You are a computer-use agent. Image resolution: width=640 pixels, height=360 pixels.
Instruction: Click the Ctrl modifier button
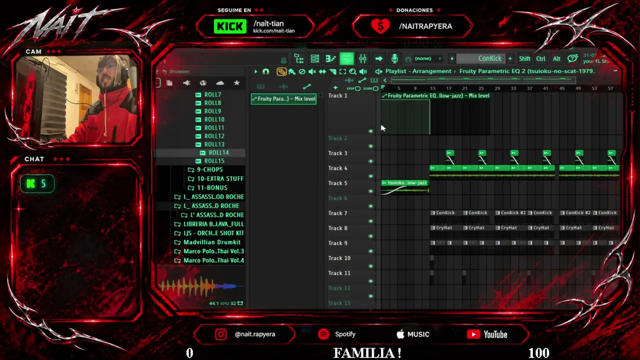(x=540, y=58)
